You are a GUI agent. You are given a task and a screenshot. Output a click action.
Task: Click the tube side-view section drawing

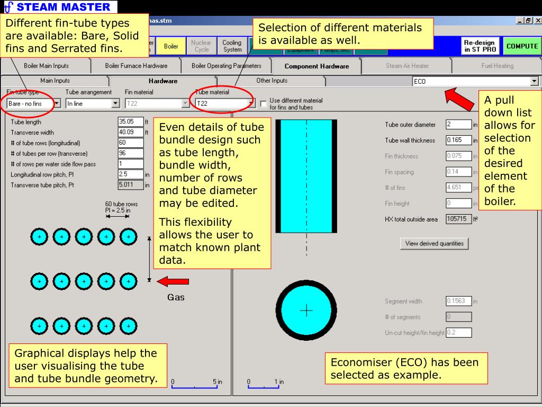306,176
